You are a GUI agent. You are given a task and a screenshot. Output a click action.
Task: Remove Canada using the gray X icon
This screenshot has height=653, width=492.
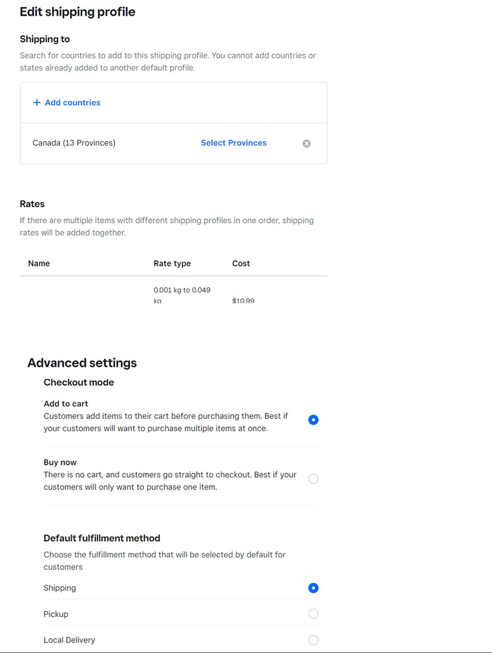pos(306,144)
